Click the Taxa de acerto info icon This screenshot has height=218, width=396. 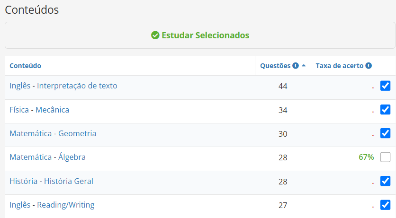click(369, 66)
